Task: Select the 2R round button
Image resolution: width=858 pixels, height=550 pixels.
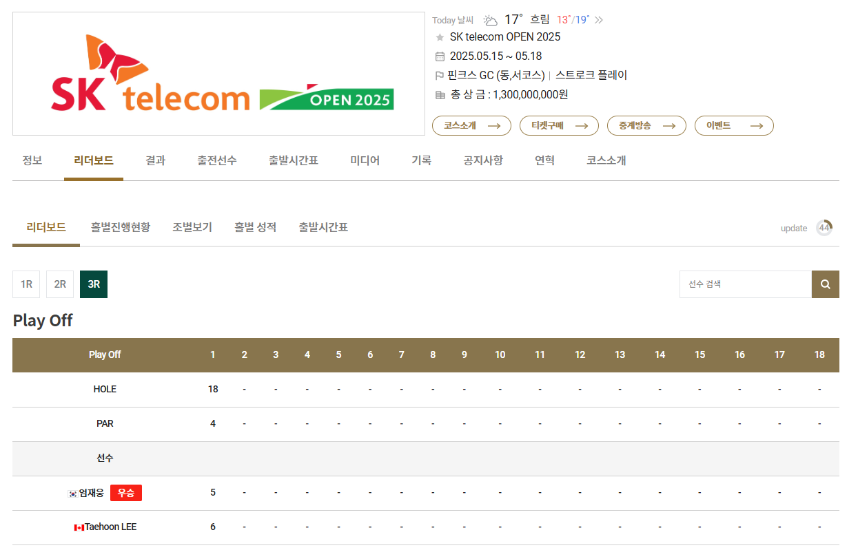Action: 60,284
